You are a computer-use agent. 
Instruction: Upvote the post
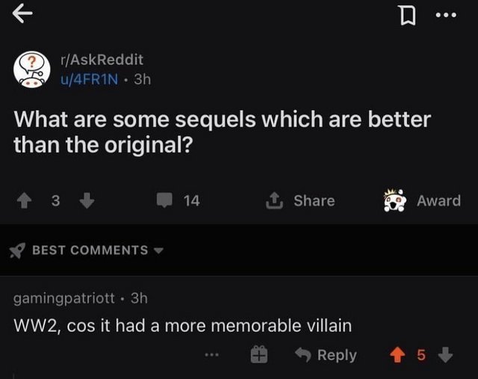(x=25, y=200)
